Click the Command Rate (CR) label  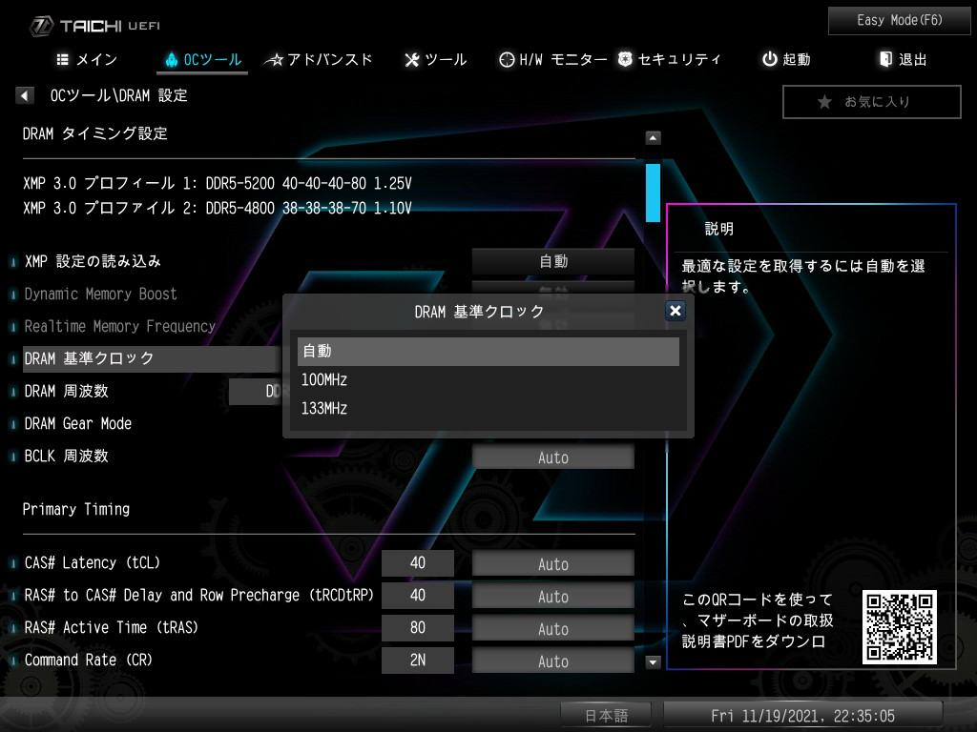tap(88, 660)
